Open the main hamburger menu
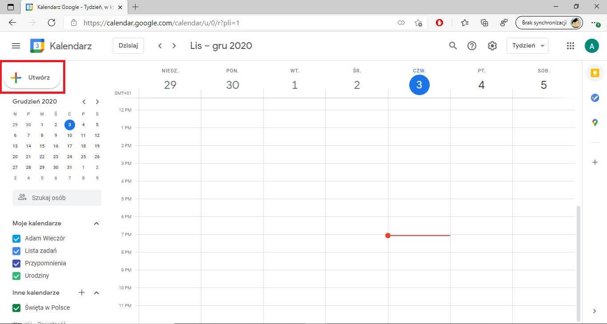Screen dimensions: 607x324 point(16,46)
